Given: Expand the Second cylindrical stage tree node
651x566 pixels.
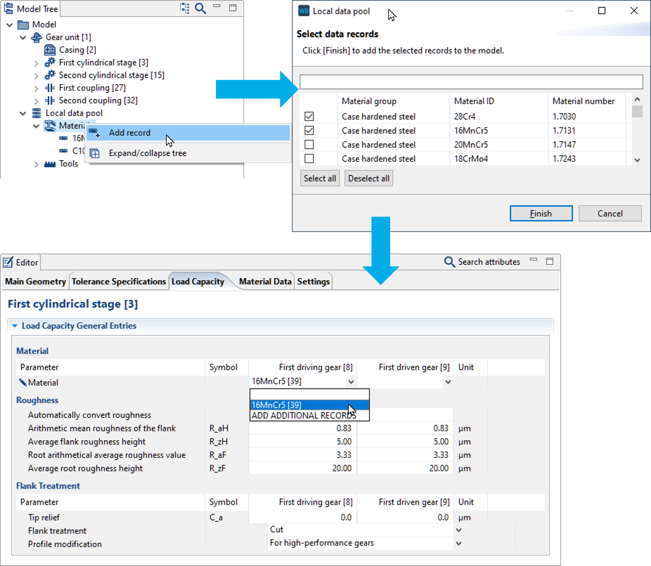Looking at the screenshot, I should 36,75.
